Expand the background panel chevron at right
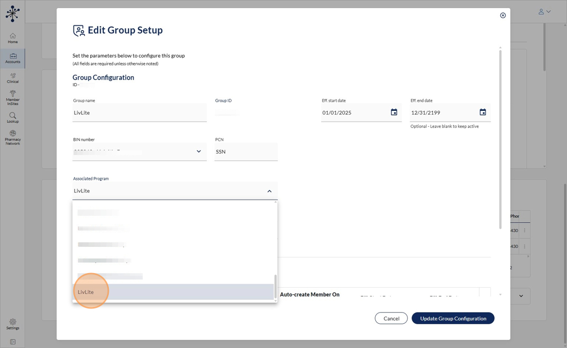567x348 pixels. [521, 296]
